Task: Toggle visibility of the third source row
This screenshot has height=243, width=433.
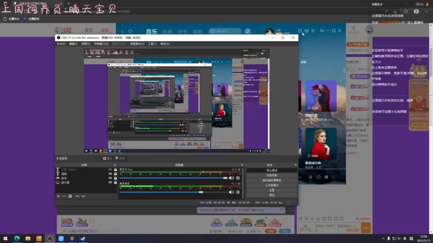Action: [110, 178]
